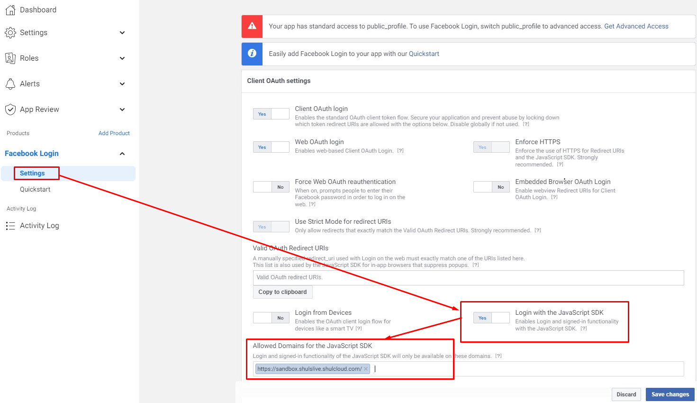The height and width of the screenshot is (403, 697).
Task: Expand the Alerts menu chevron
Action: [x=122, y=84]
